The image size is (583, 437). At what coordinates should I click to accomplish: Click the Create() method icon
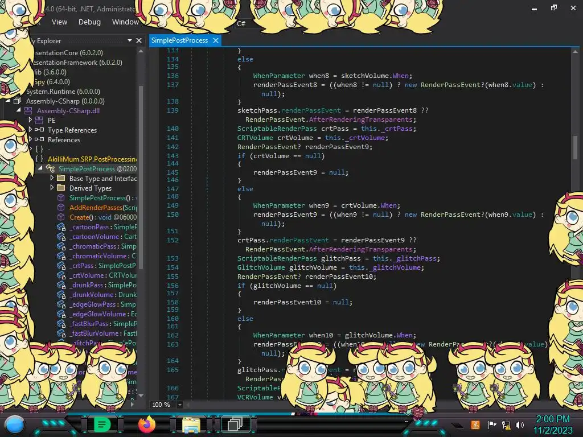(61, 217)
